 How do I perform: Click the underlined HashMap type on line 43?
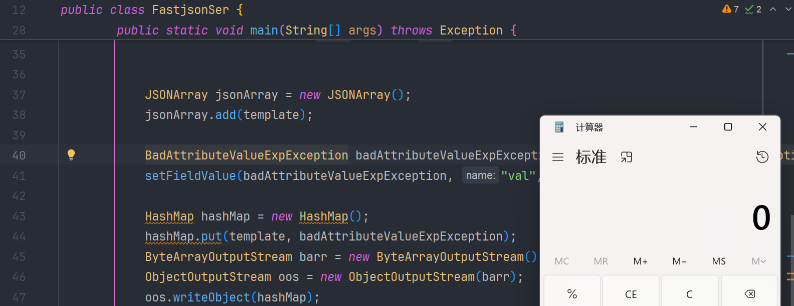pos(169,216)
